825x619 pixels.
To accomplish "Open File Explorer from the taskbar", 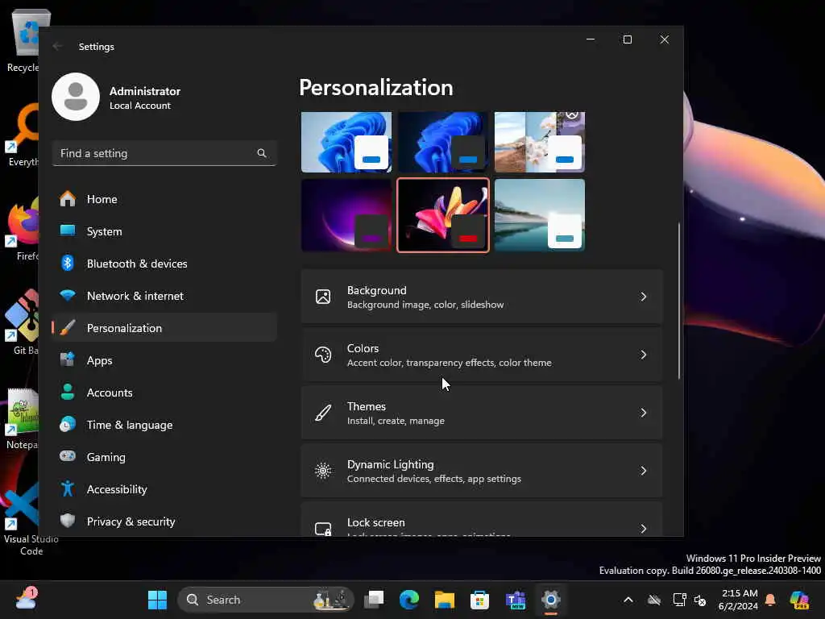I will click(x=445, y=600).
